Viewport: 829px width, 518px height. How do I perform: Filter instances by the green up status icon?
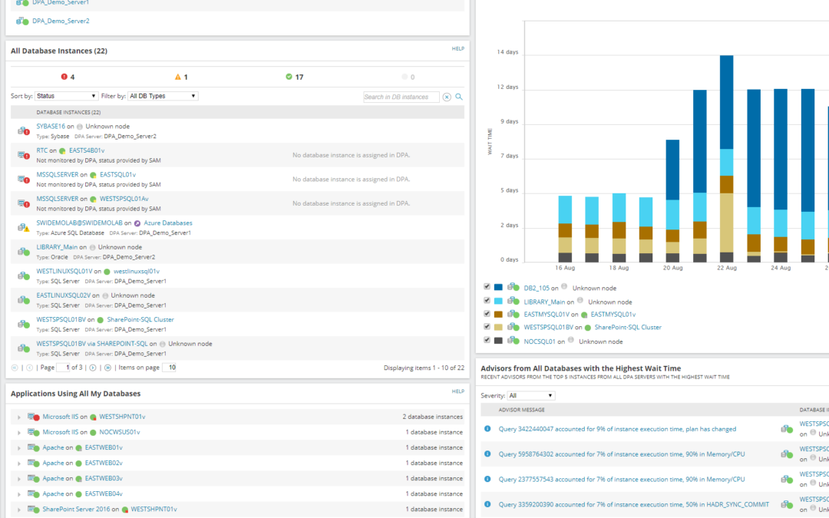289,77
